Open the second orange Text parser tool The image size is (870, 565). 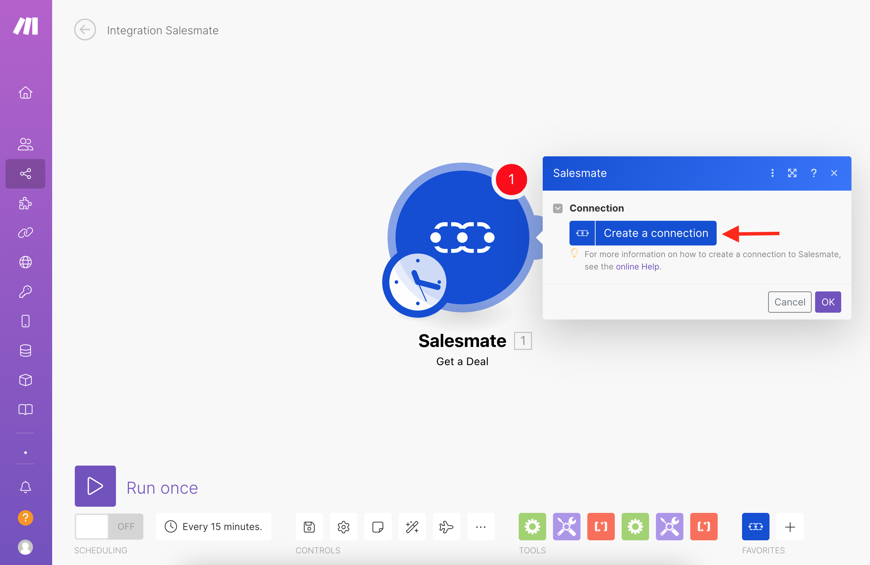tap(704, 527)
